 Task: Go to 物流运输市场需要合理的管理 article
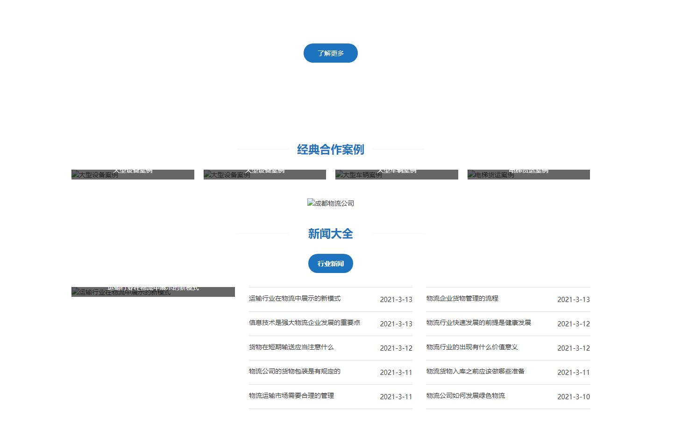[291, 395]
